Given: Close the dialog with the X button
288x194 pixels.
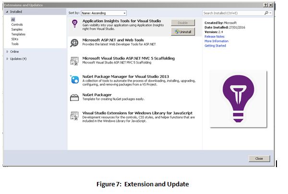Looking at the screenshot, I should tap(271, 5).
